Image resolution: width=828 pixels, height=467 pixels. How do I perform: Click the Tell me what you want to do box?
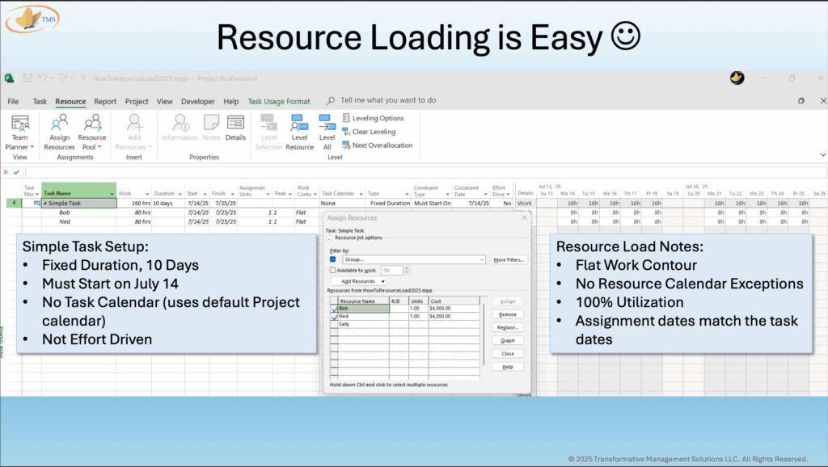click(x=388, y=100)
